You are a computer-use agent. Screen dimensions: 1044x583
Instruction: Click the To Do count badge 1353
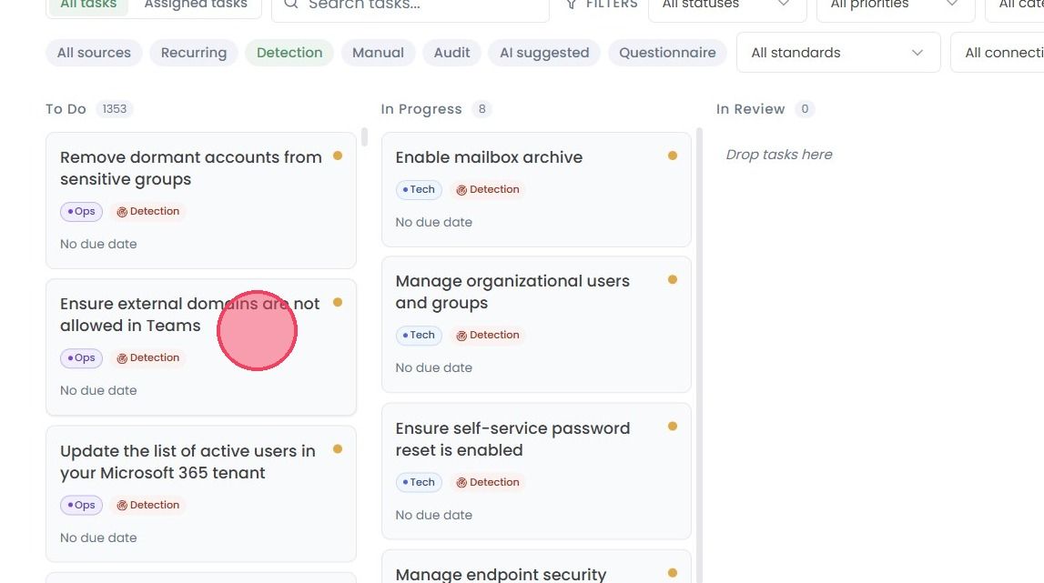point(115,109)
